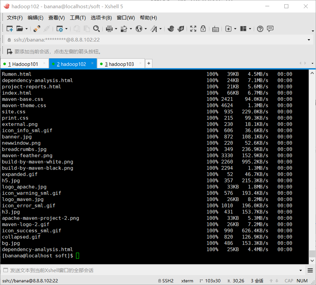Toggle the full screen icon
This screenshot has height=285, width=316.
pyautogui.click(x=193, y=29)
